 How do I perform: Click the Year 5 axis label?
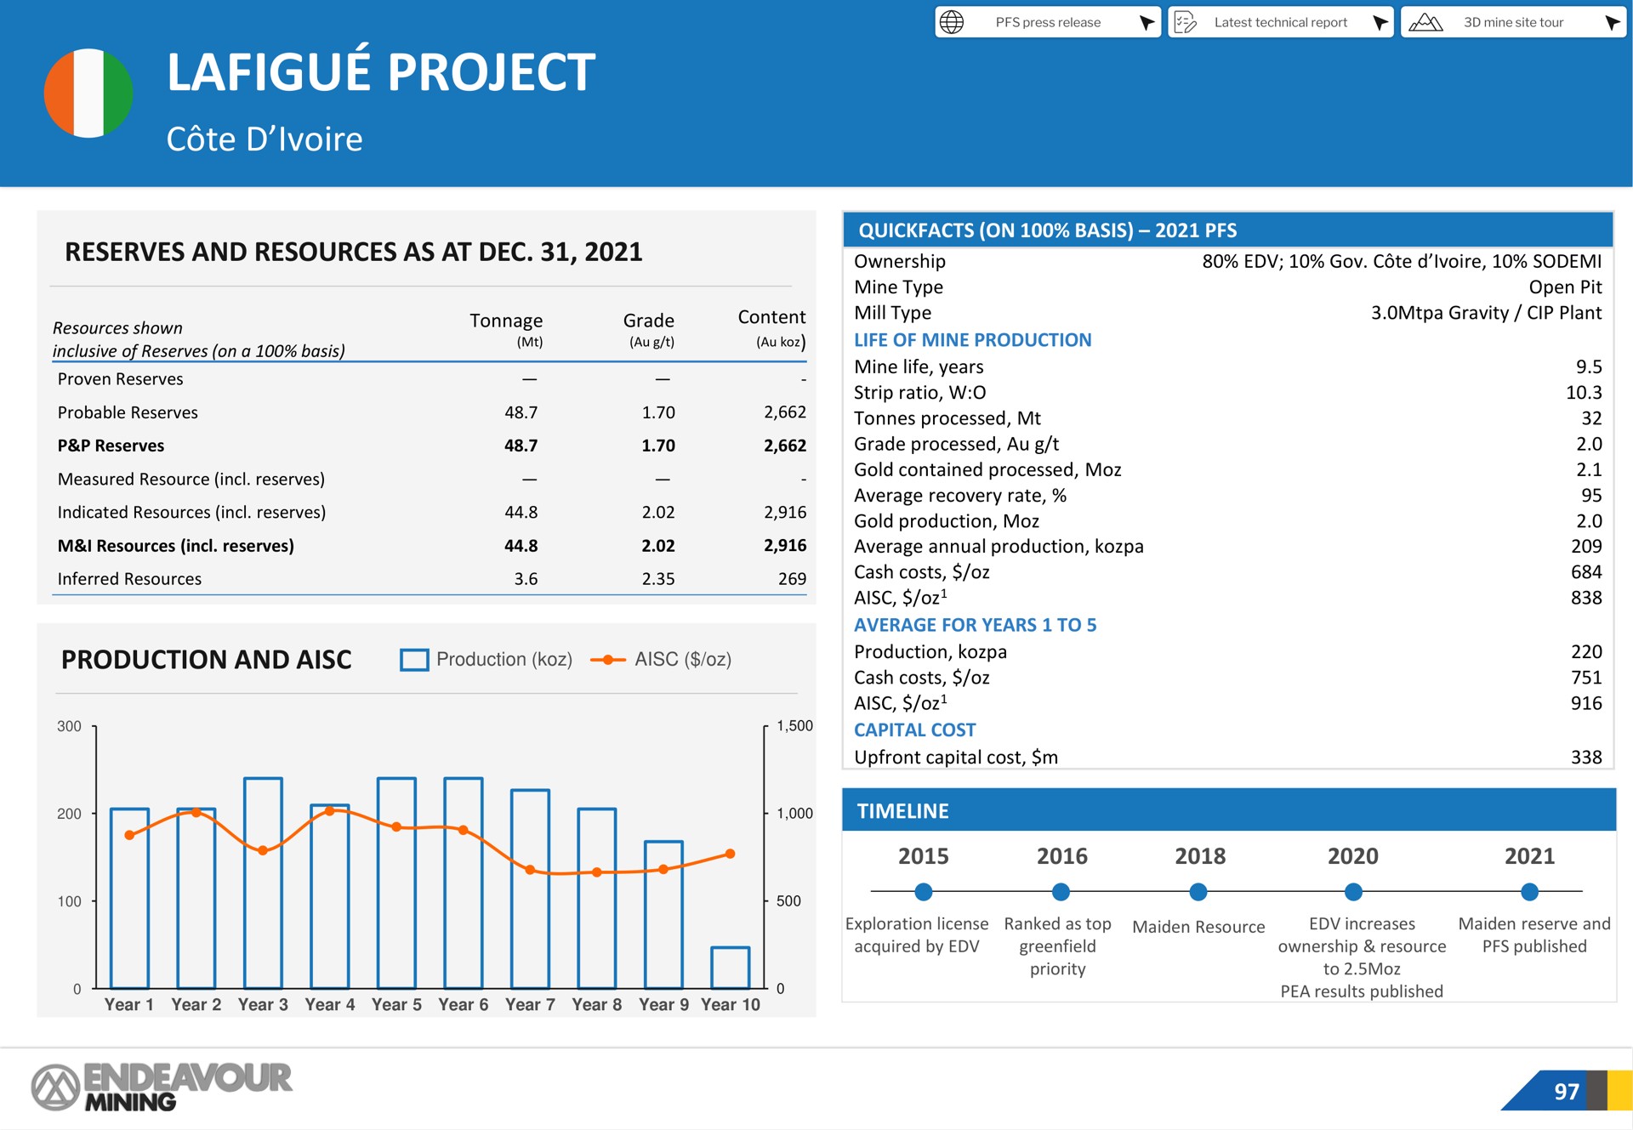(x=396, y=1005)
